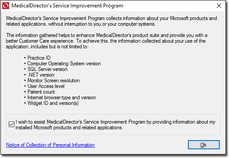Select the Internet browser type and version item
229x158 pixels.
click(62, 97)
